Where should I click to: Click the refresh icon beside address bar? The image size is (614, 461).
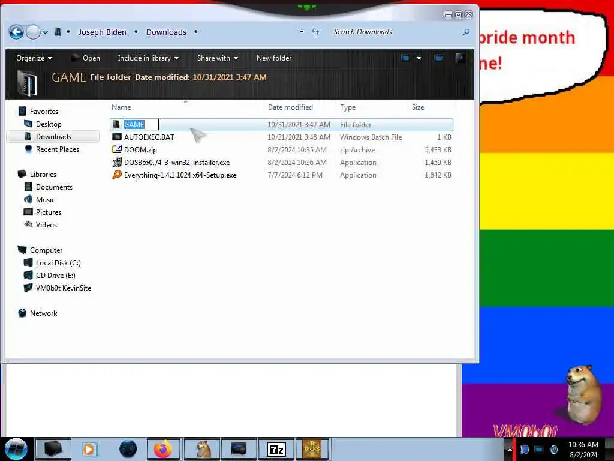tap(315, 32)
